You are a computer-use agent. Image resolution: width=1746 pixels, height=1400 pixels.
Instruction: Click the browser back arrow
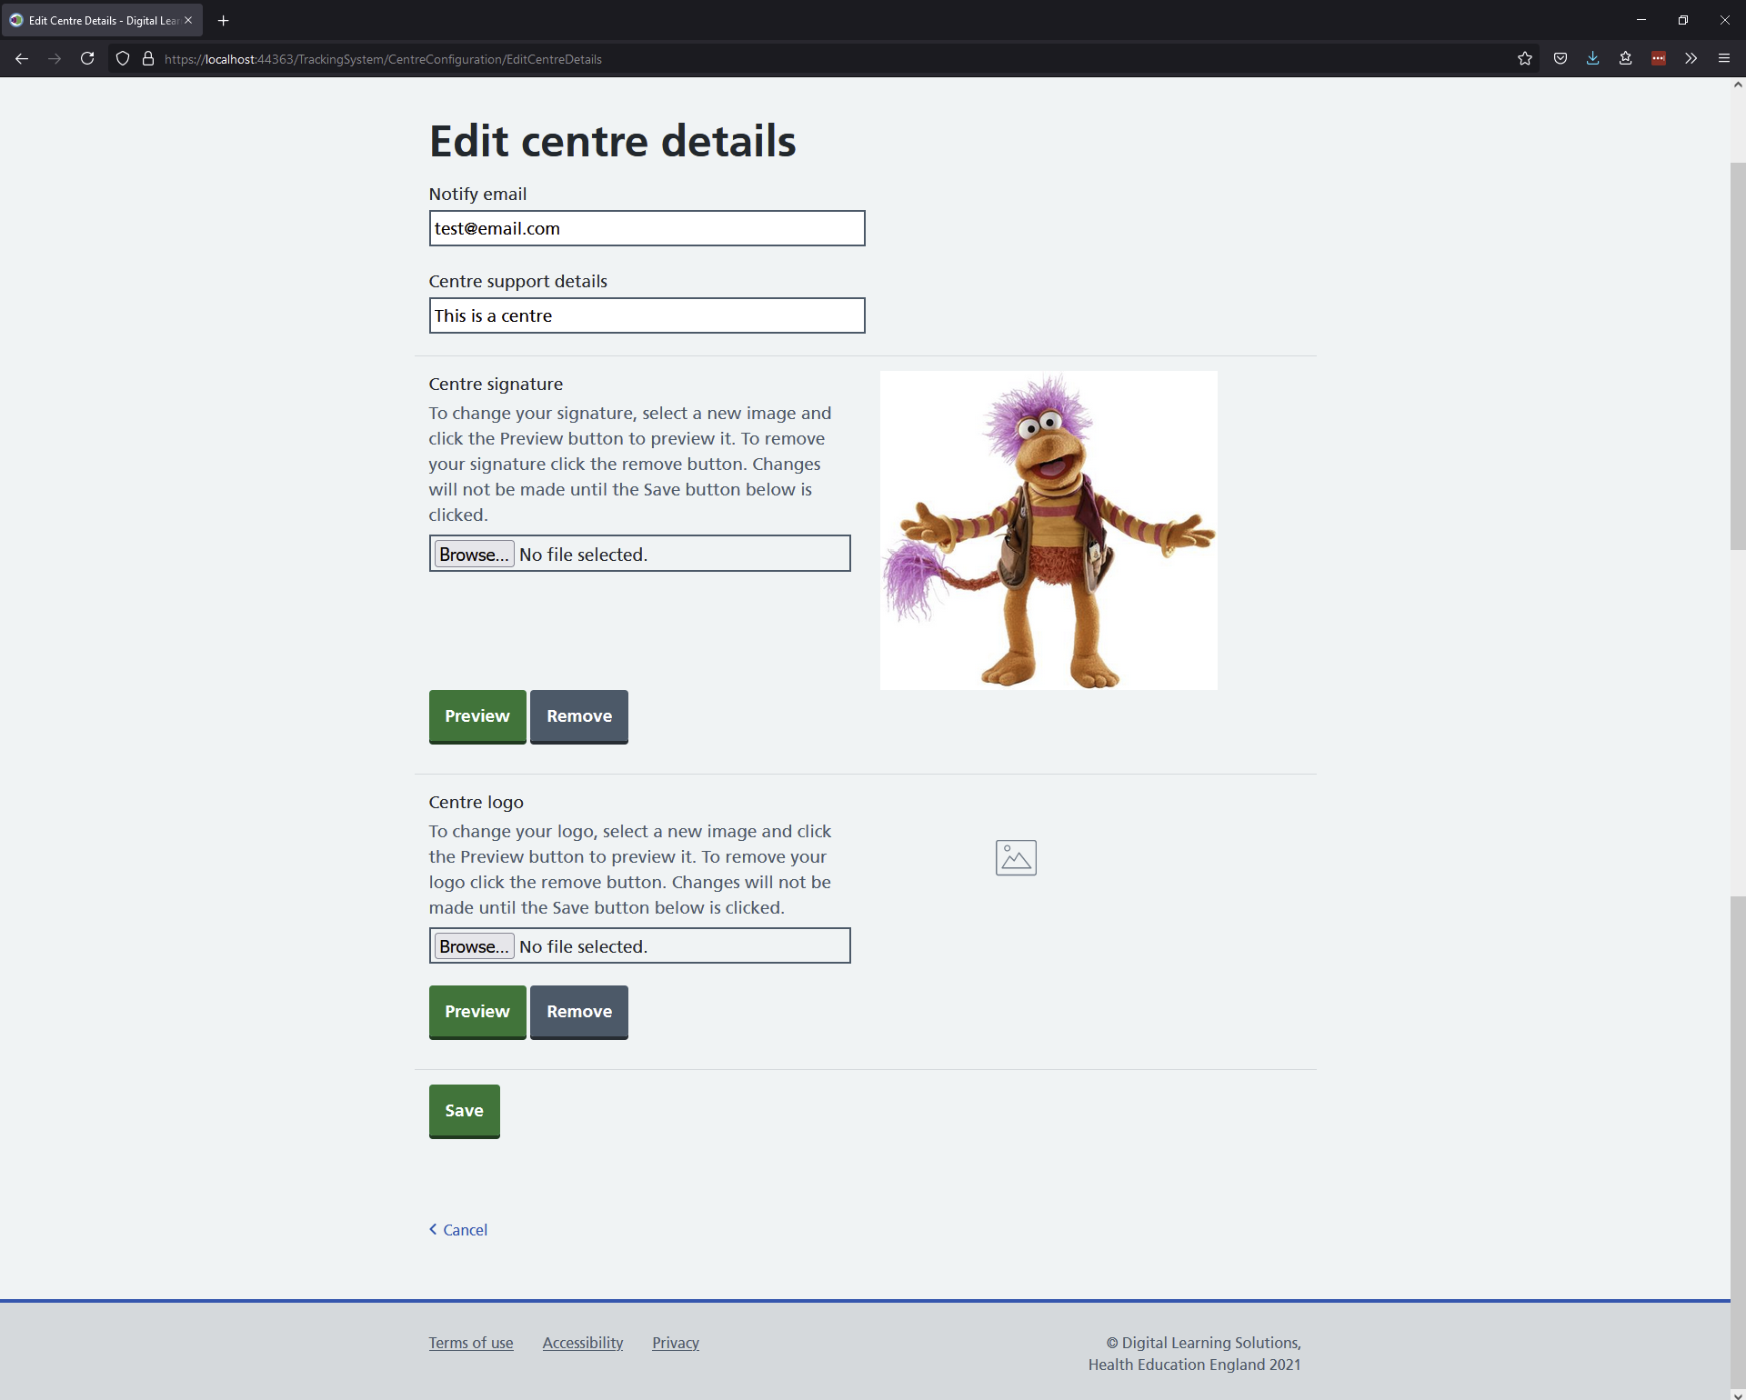(x=22, y=59)
